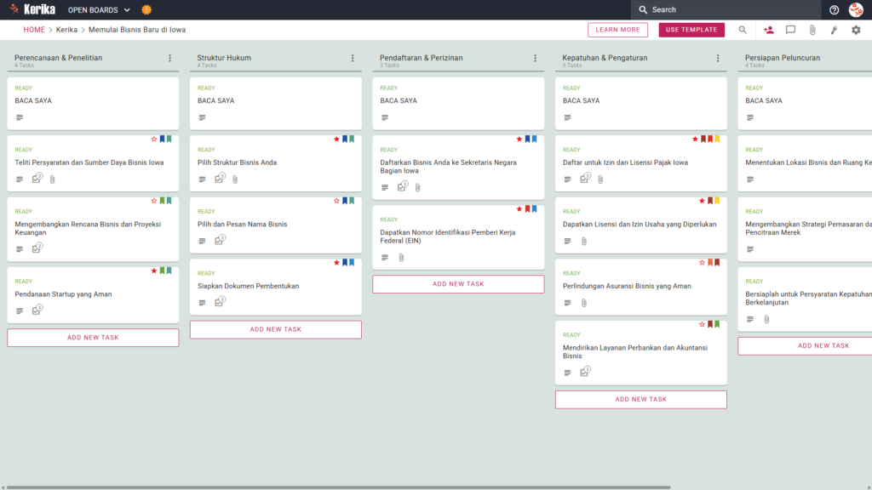Screen dimensions: 872x490
Task: Click the horizontal board scrollbar
Action: point(338,487)
